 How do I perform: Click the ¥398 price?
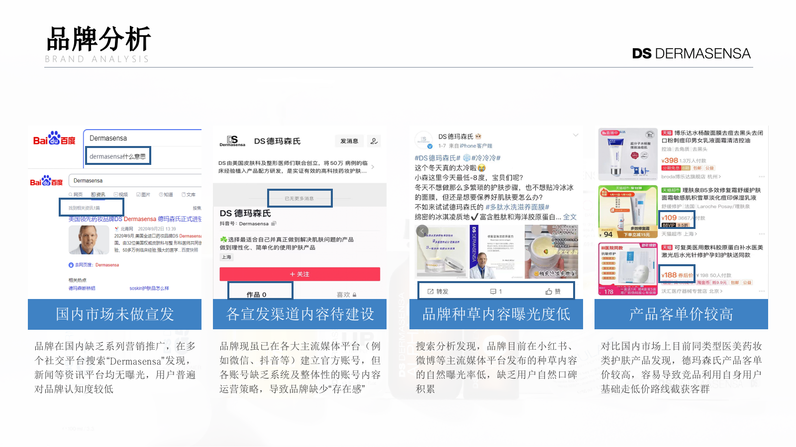click(x=670, y=160)
